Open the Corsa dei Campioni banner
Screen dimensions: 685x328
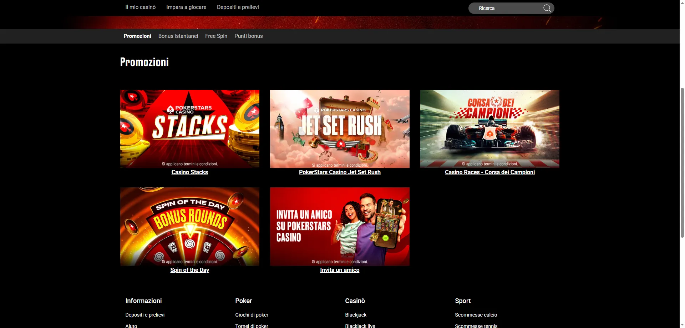[489, 128]
